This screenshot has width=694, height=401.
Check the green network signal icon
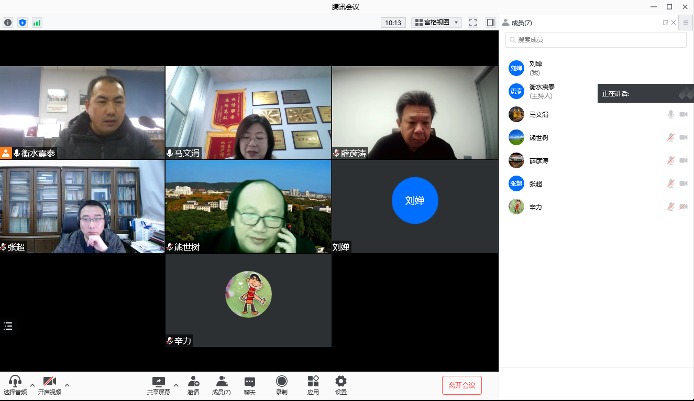pyautogui.click(x=37, y=23)
